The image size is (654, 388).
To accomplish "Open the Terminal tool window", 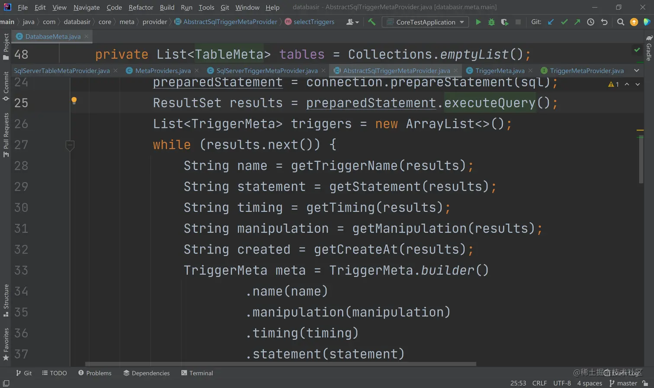I will point(197,373).
